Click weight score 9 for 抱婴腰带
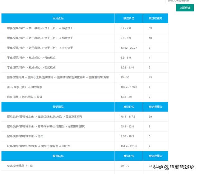199x174 pixels. coord(150,126)
